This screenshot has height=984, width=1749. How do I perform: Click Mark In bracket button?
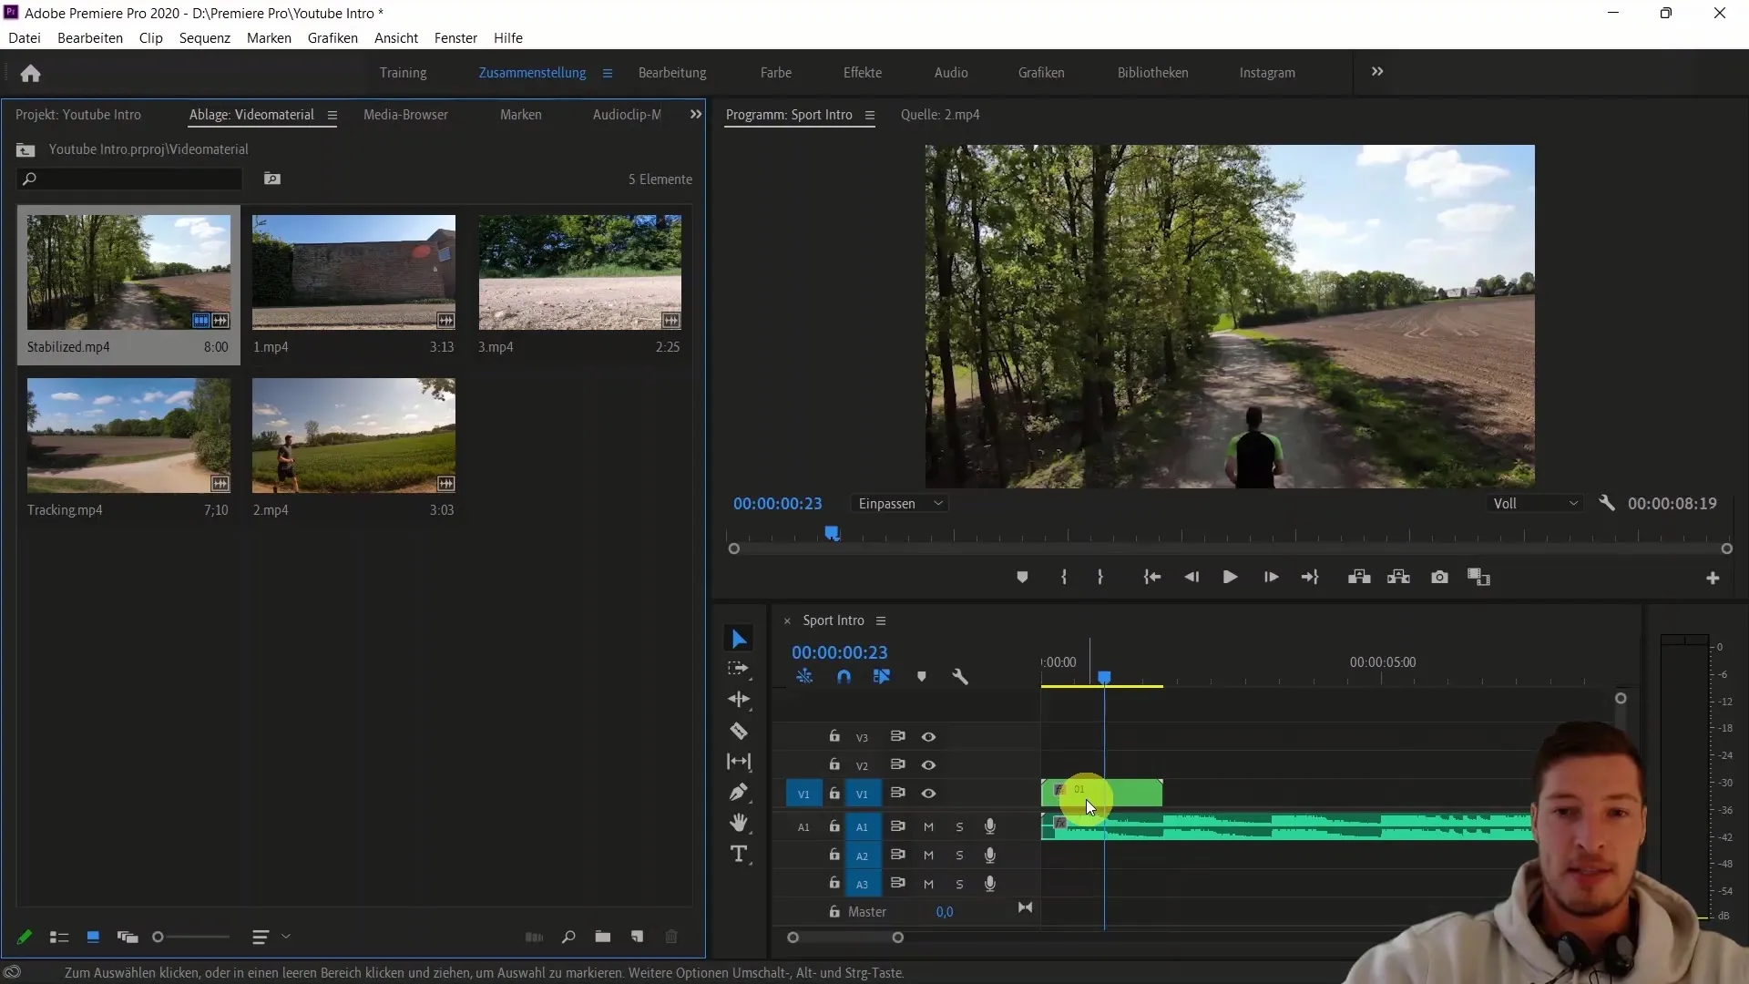click(x=1063, y=578)
